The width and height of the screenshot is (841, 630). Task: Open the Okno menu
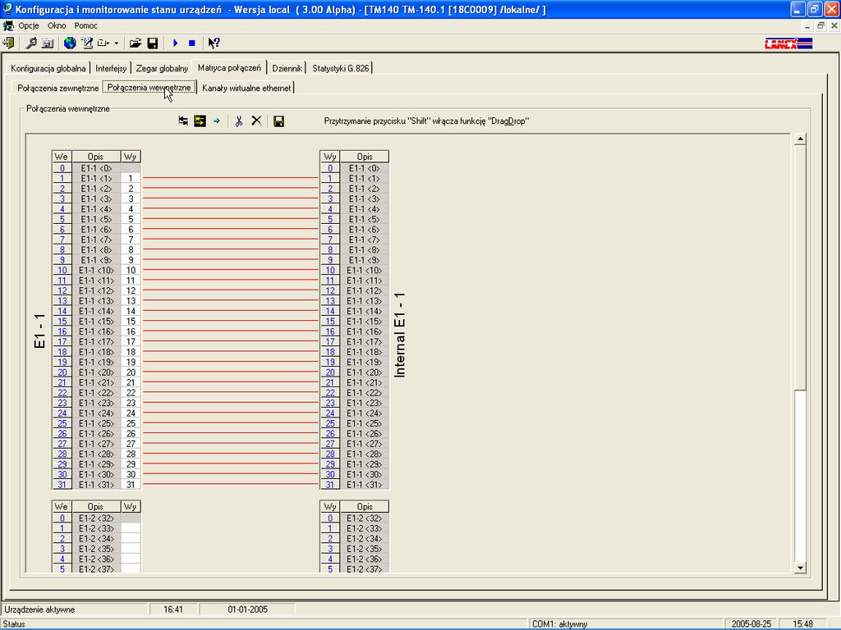(57, 25)
